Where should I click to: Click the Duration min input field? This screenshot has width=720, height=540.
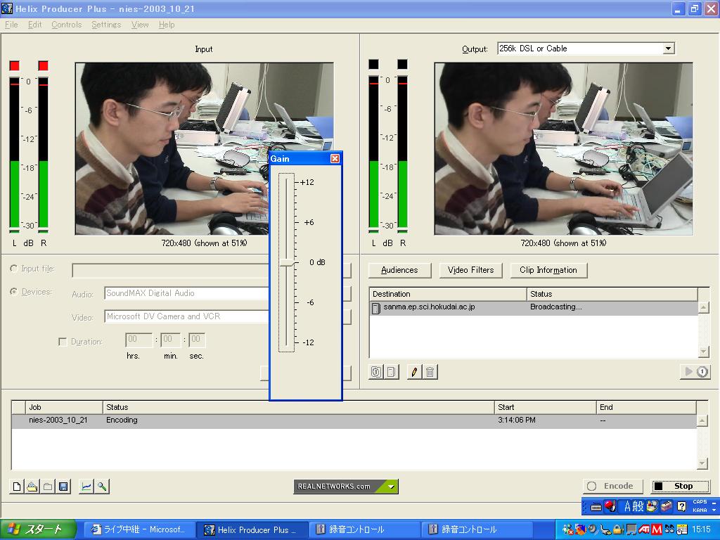pos(170,340)
